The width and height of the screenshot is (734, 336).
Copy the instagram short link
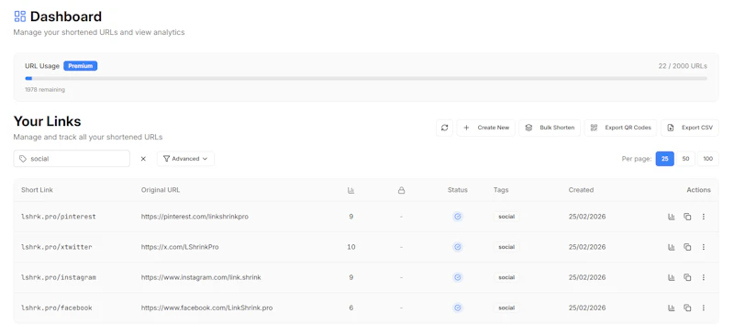pos(687,277)
